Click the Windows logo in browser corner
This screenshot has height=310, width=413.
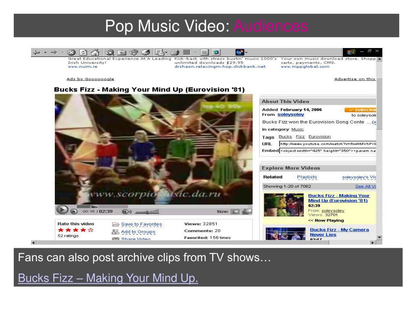[x=351, y=52]
